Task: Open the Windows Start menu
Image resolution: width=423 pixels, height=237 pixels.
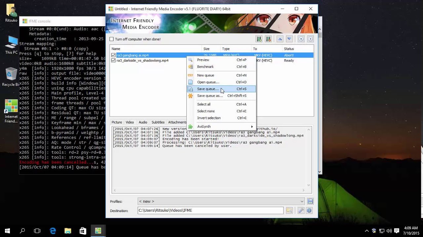Action: 7,231
